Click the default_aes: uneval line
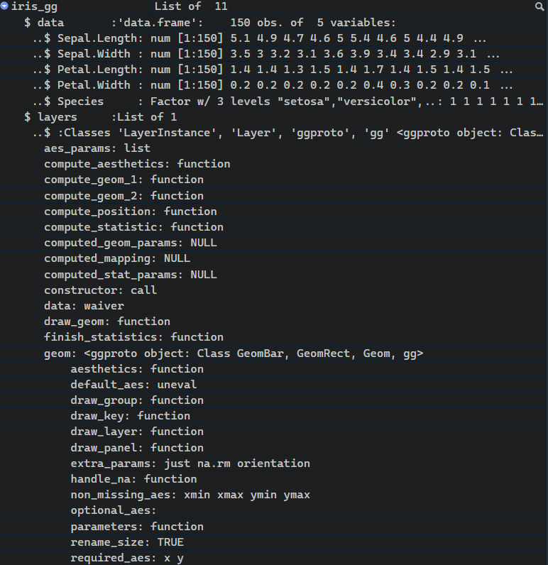 click(133, 385)
